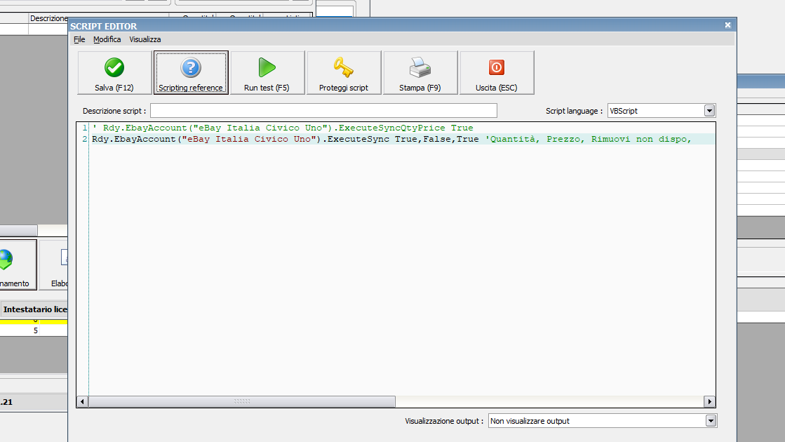This screenshot has width=785, height=442.
Task: Click line number 2 in the gutter
Action: 85,139
